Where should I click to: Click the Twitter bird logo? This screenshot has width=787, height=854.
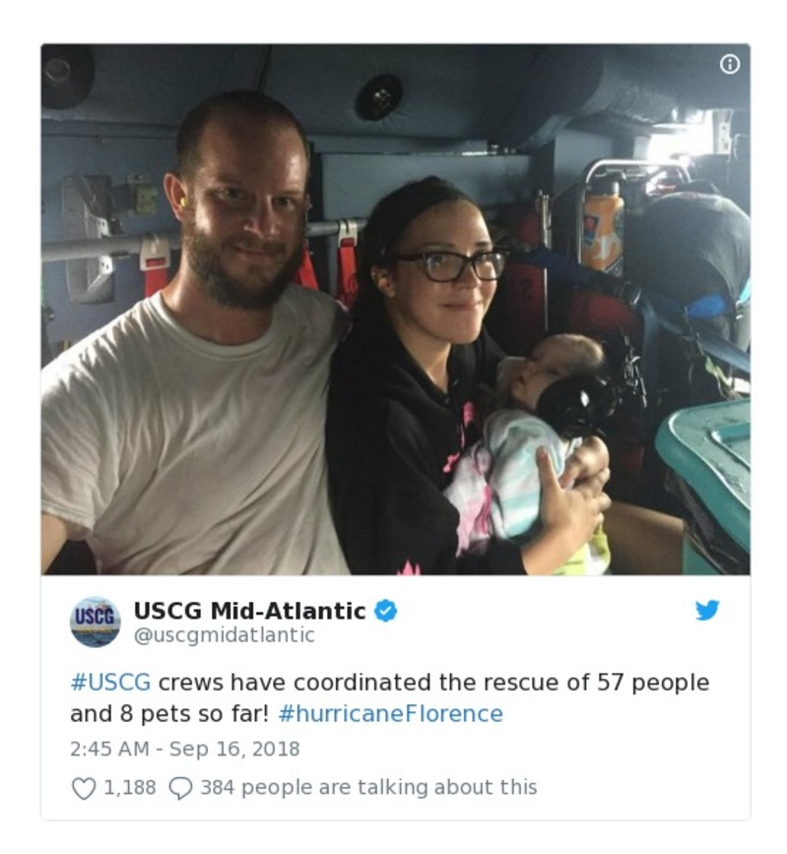tap(707, 610)
